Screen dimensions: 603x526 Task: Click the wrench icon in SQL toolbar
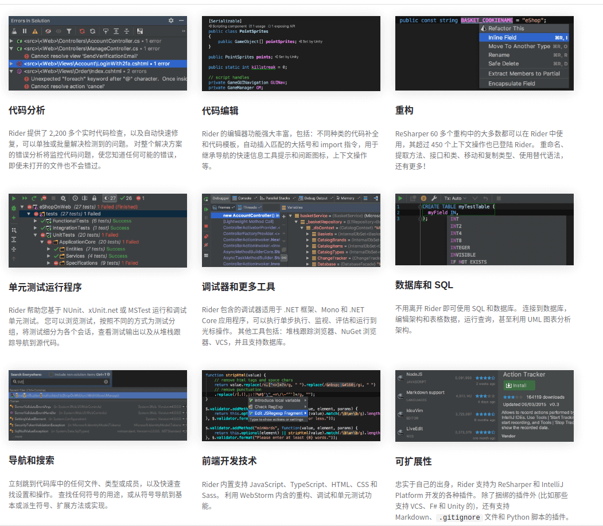click(x=434, y=198)
